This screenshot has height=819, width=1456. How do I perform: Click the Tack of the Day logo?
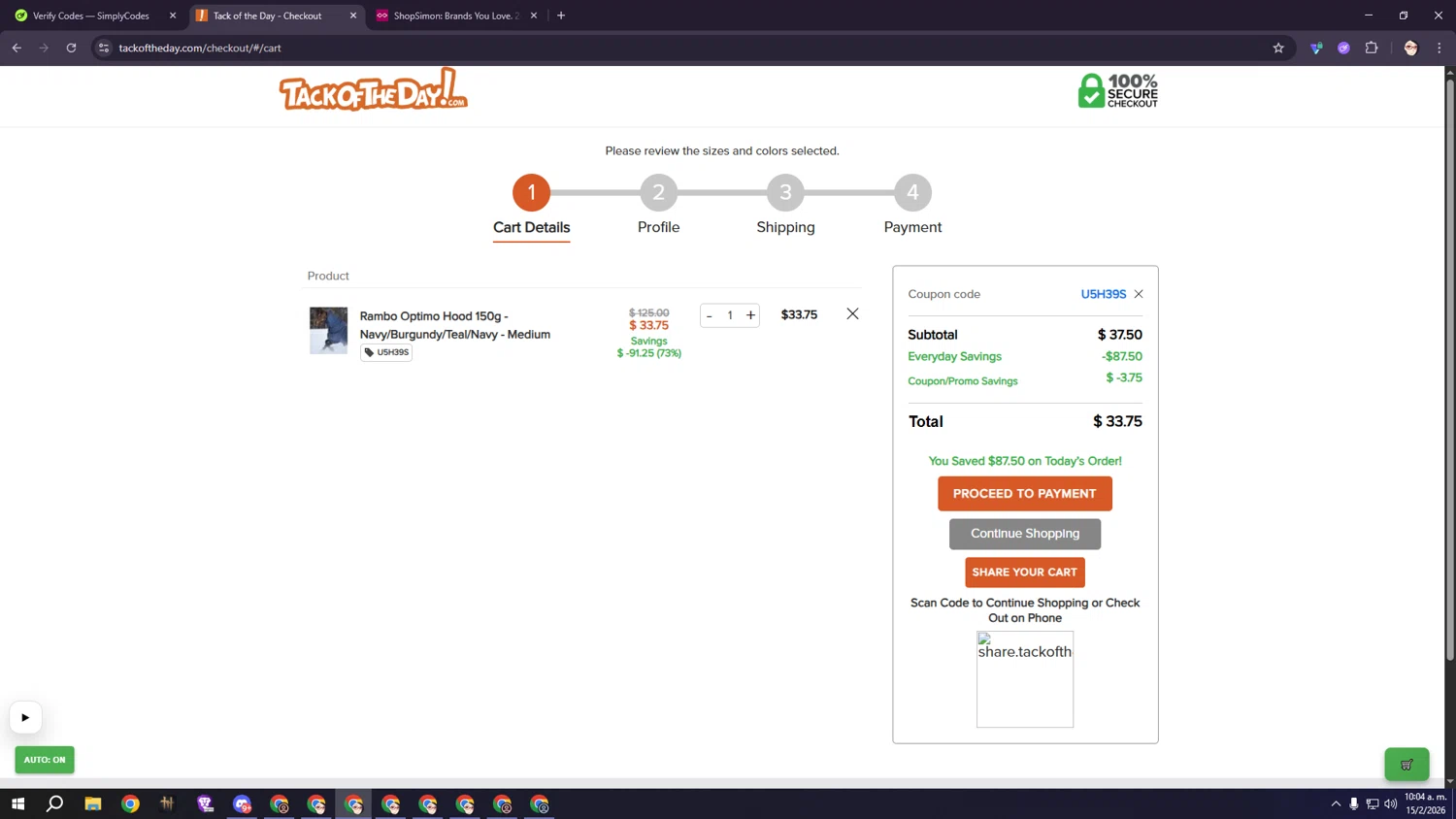374,89
